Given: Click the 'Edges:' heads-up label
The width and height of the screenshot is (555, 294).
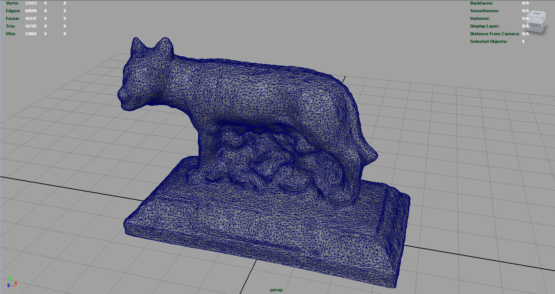Looking at the screenshot, I should pos(13,11).
